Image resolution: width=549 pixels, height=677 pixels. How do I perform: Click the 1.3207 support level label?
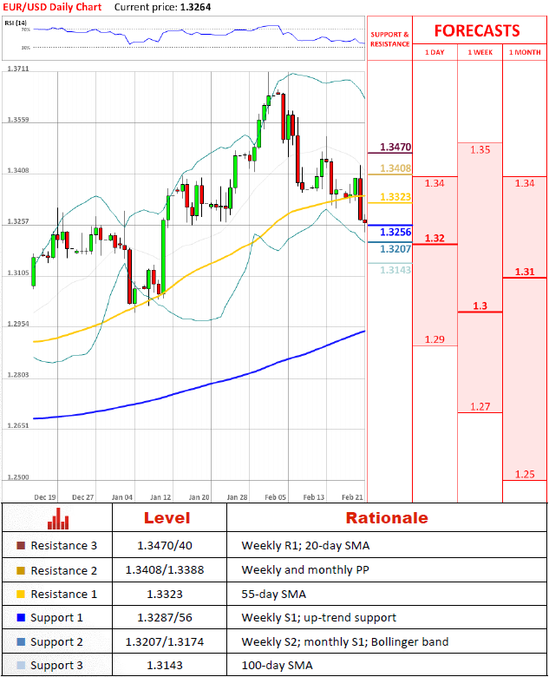coord(395,249)
